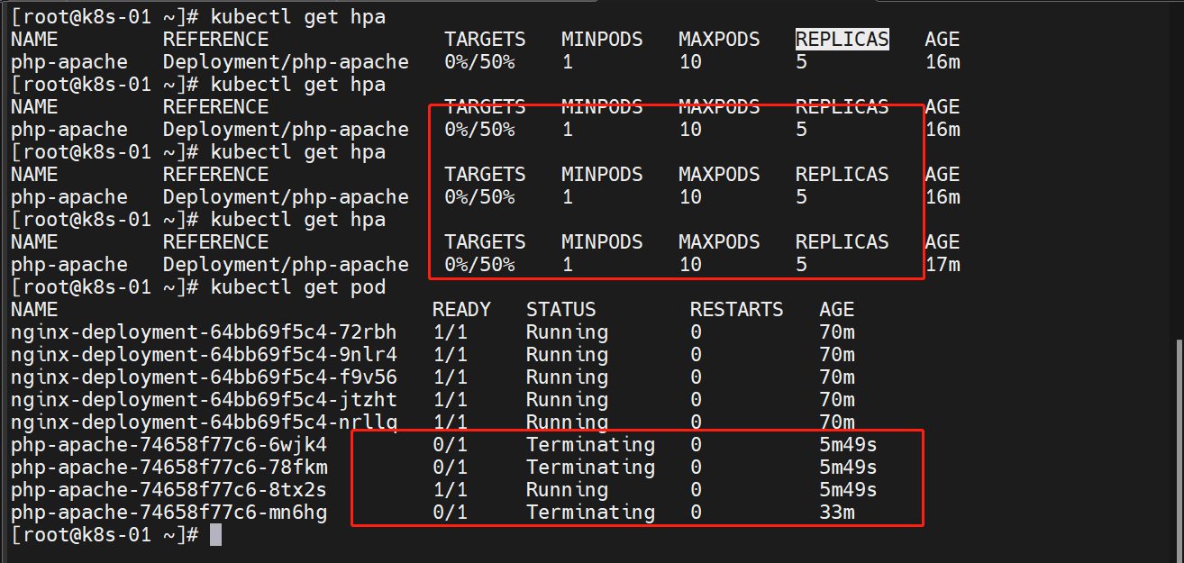Select pod name php-apache-74658f77c6-8tx2s
Image resolution: width=1184 pixels, height=563 pixels.
point(169,490)
